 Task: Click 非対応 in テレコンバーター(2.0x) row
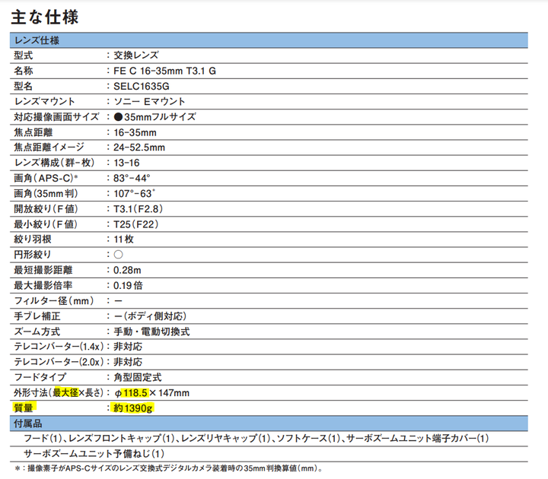coord(128,362)
